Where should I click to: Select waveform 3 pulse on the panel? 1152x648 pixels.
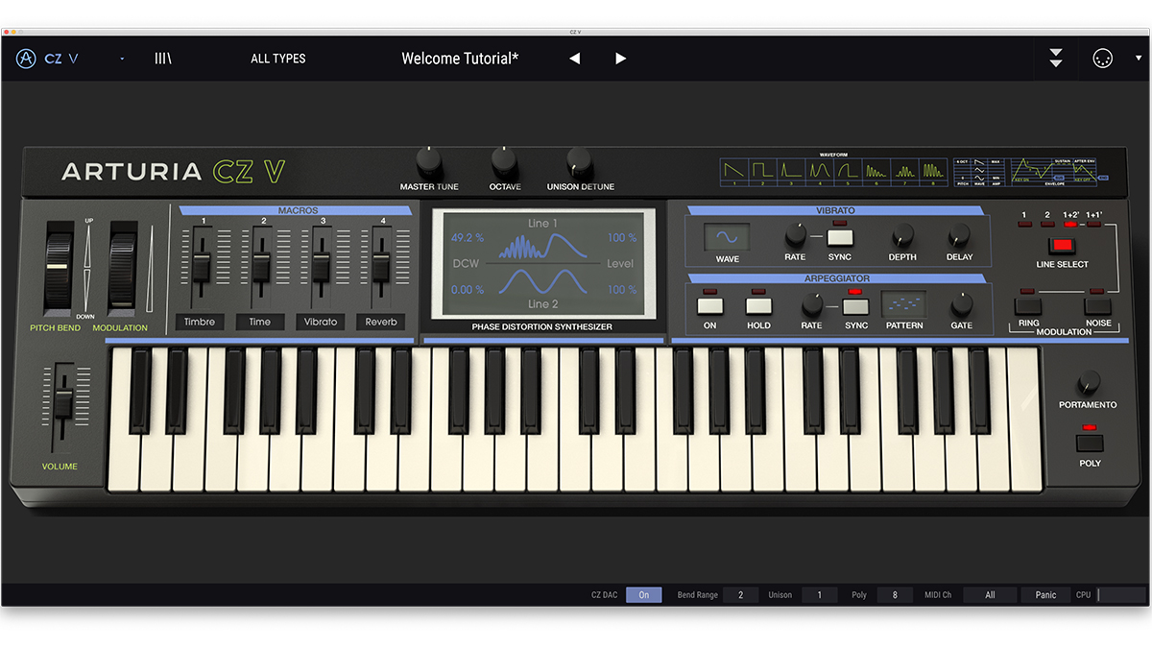pos(790,172)
